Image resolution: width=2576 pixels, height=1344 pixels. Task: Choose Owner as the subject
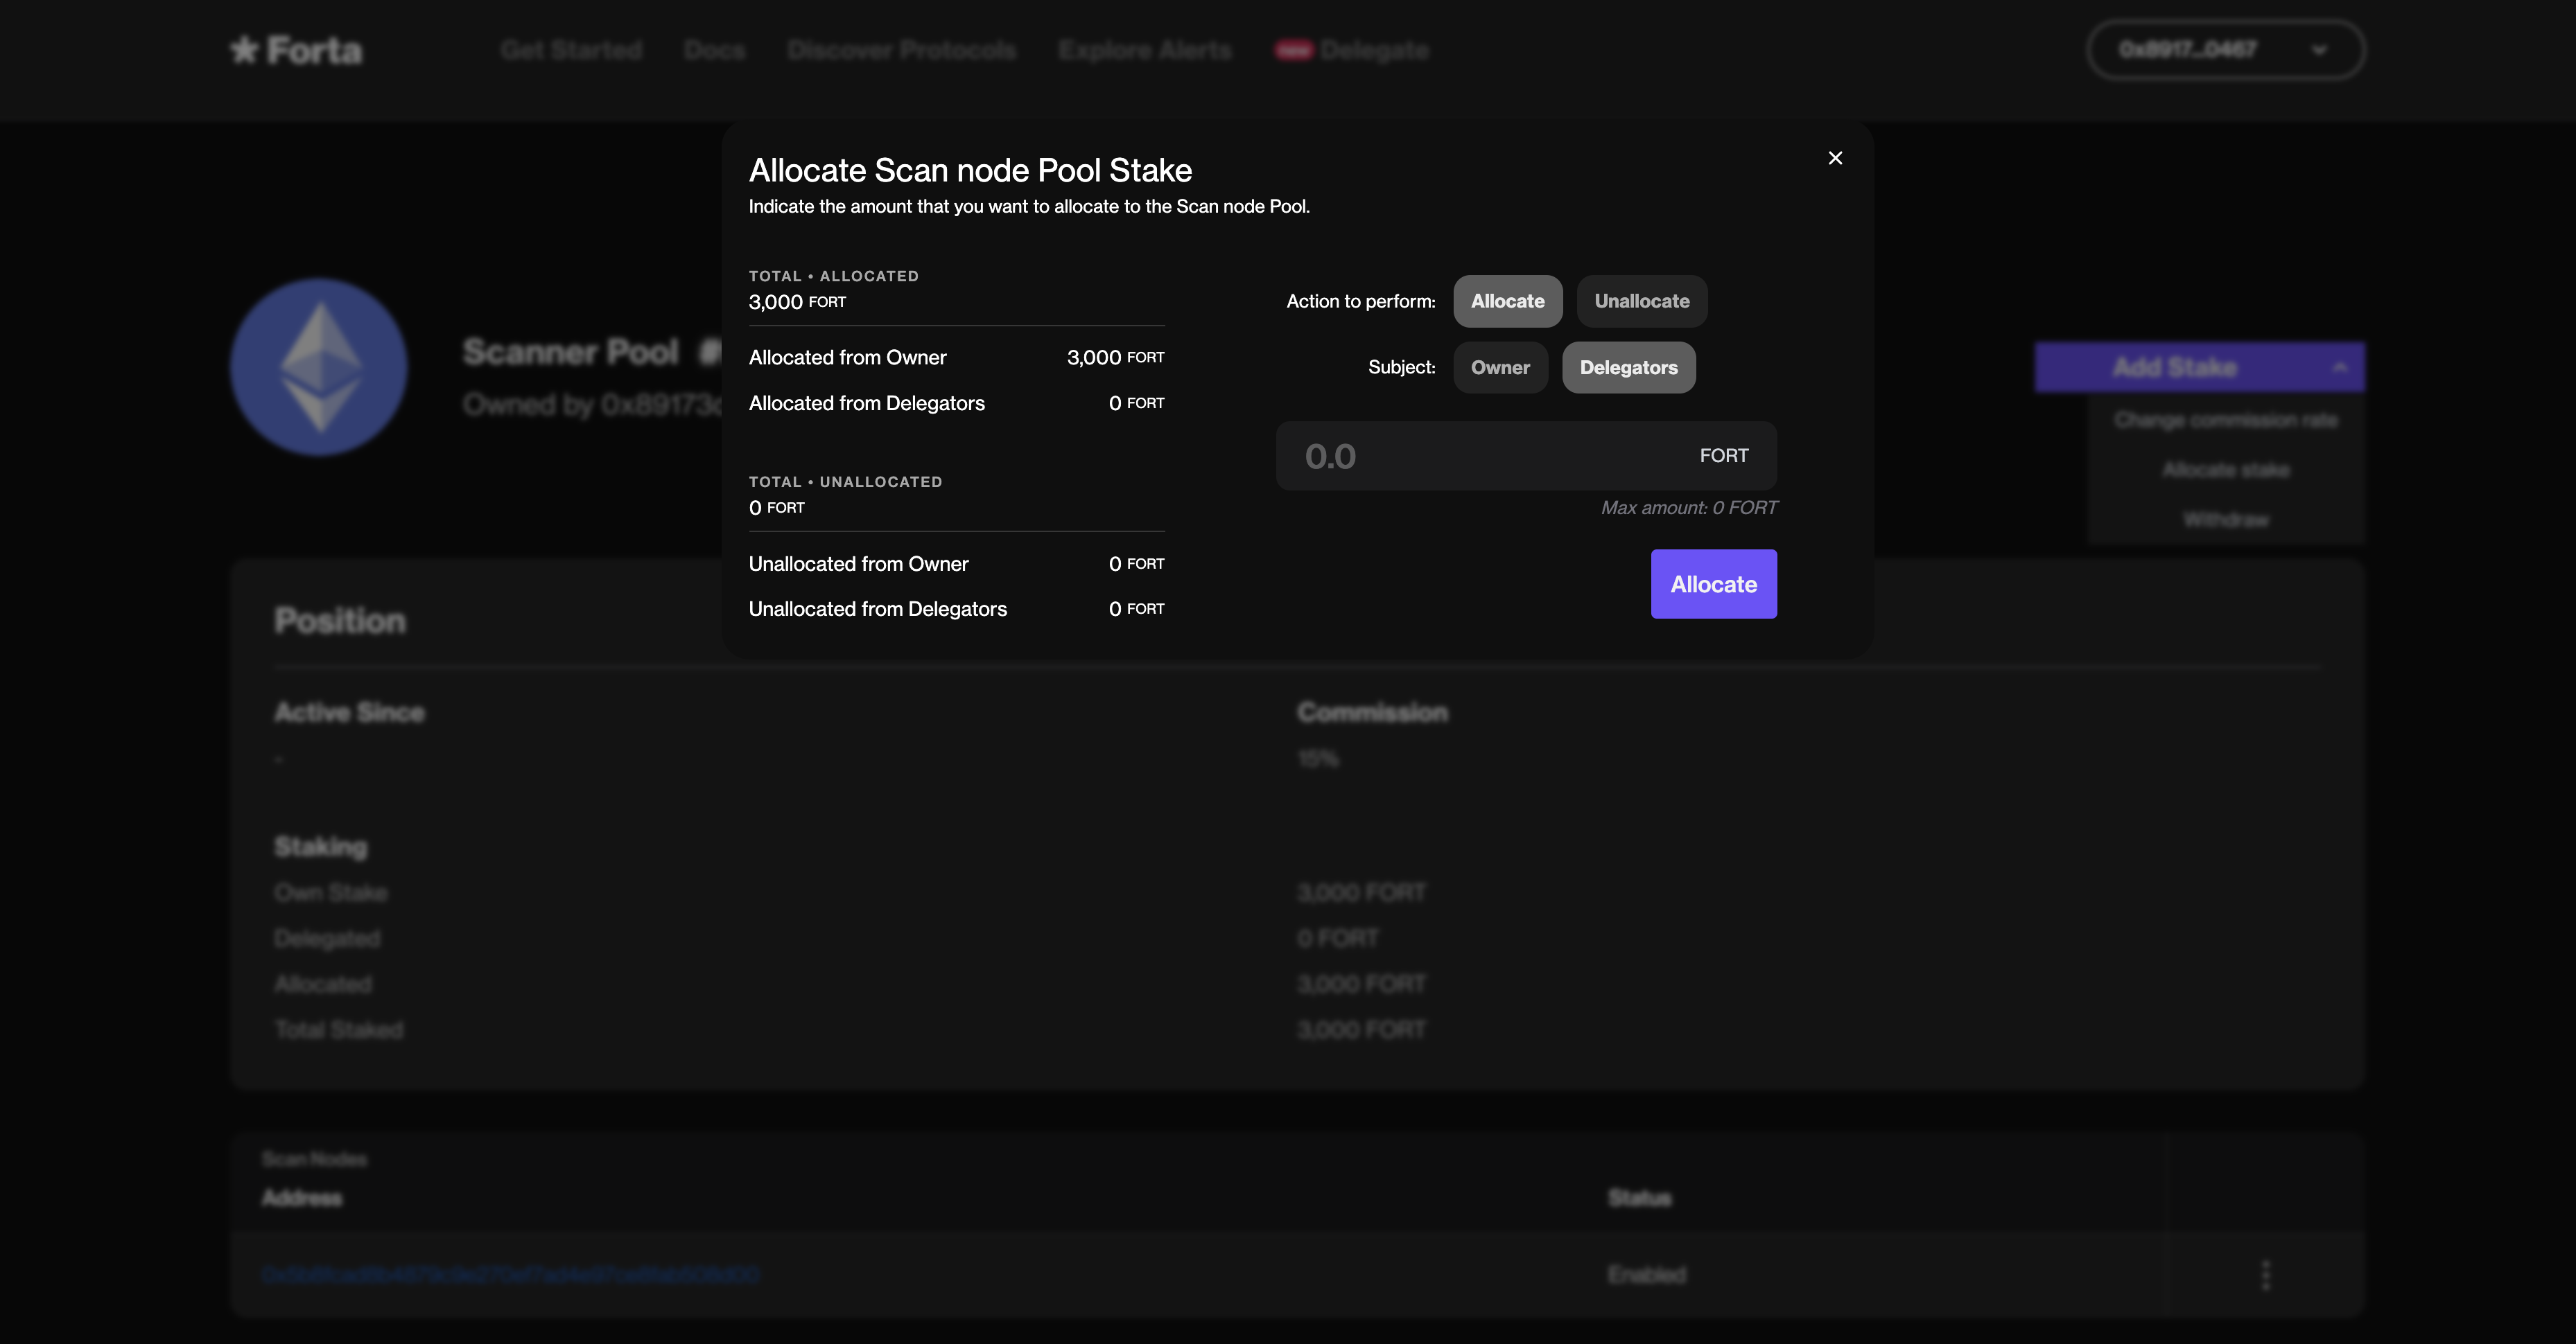pos(1500,368)
